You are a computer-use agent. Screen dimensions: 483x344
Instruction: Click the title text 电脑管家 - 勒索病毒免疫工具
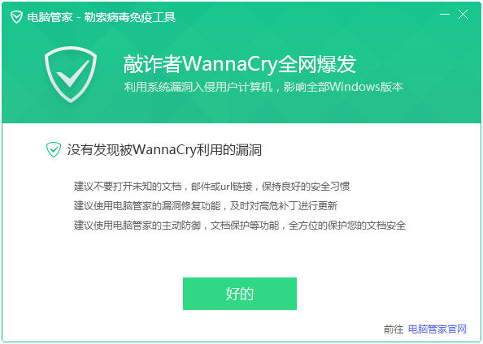[102, 17]
